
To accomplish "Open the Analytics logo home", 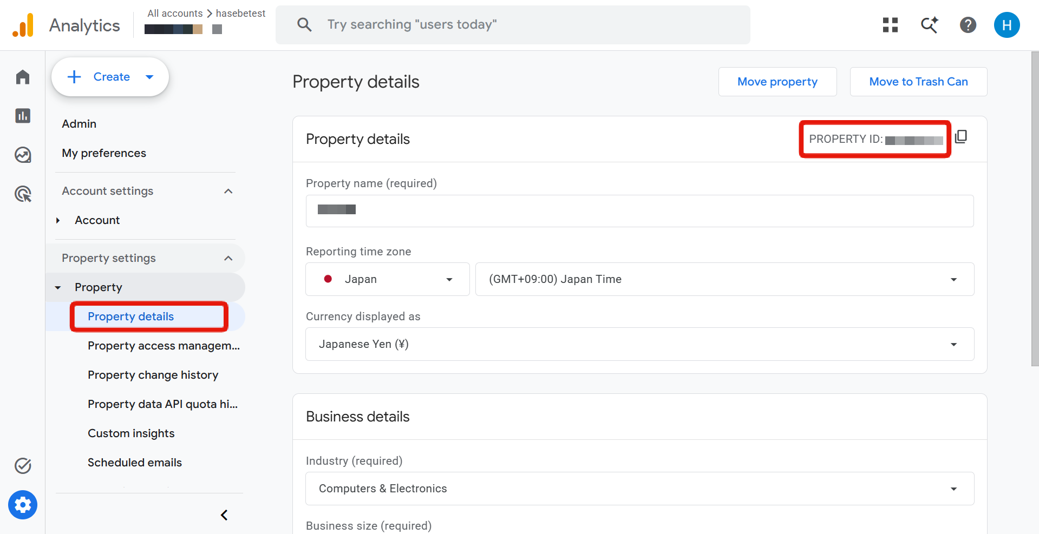I will 23,25.
